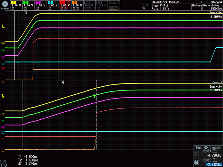Click CH5 red ground marker in zoom window
The image size is (223, 167).
click(3, 138)
